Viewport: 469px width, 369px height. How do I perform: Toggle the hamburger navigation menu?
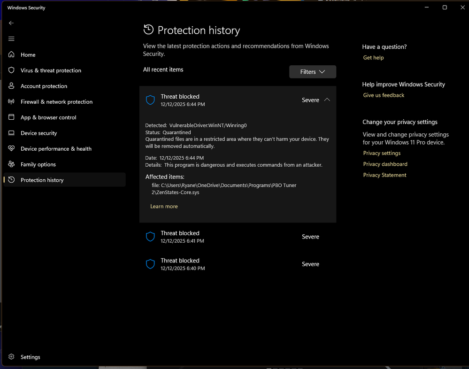[x=11, y=39]
